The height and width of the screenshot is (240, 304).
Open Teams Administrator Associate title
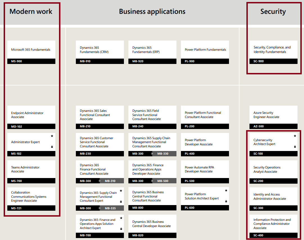pyautogui.click(x=25, y=169)
